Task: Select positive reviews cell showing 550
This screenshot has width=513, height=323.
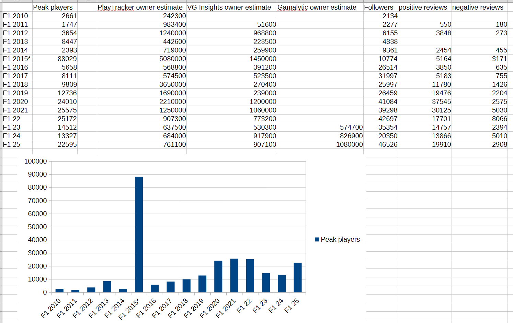Action: point(425,24)
